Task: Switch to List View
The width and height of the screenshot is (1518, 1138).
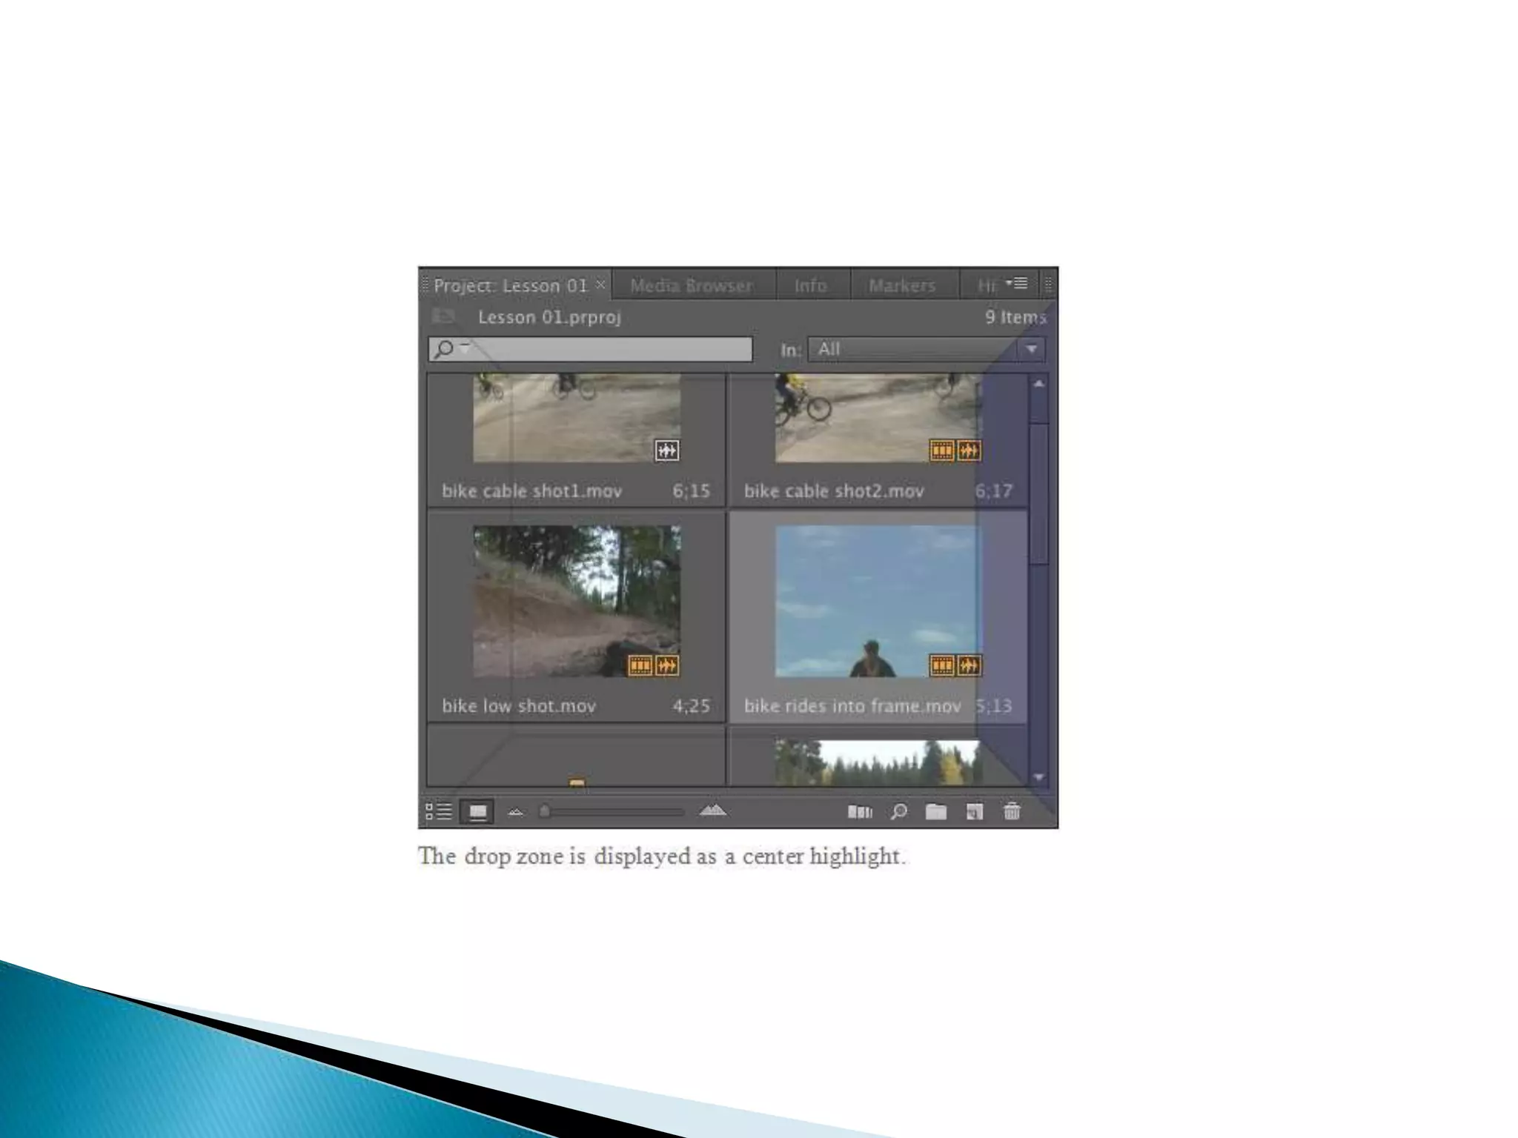Action: [x=439, y=811]
